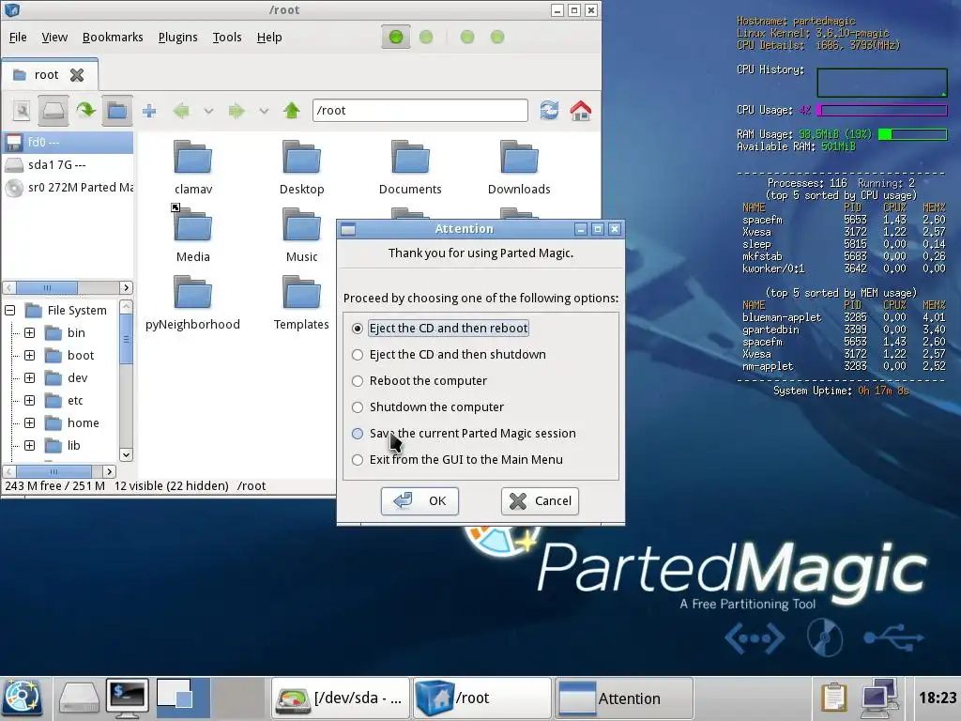Screen dimensions: 961x721
Task: Expand the lib folder in the tree
Action: pos(29,446)
